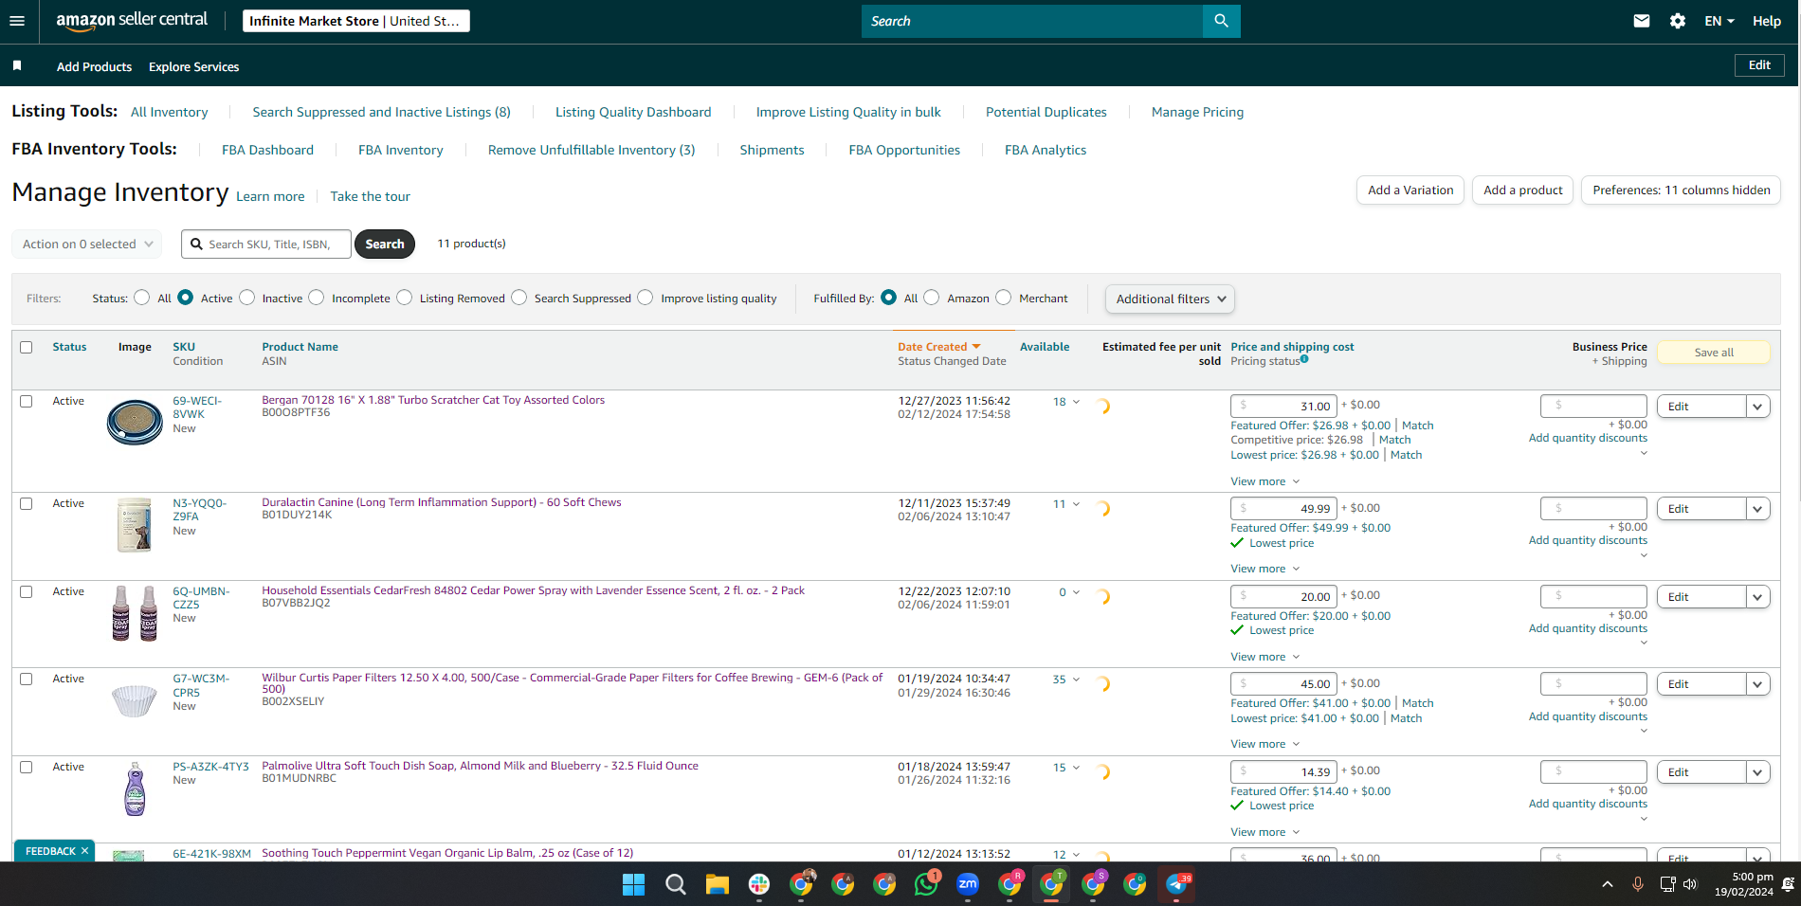Tick the select-all checkbox in the table header
This screenshot has width=1801, height=906.
[x=27, y=347]
